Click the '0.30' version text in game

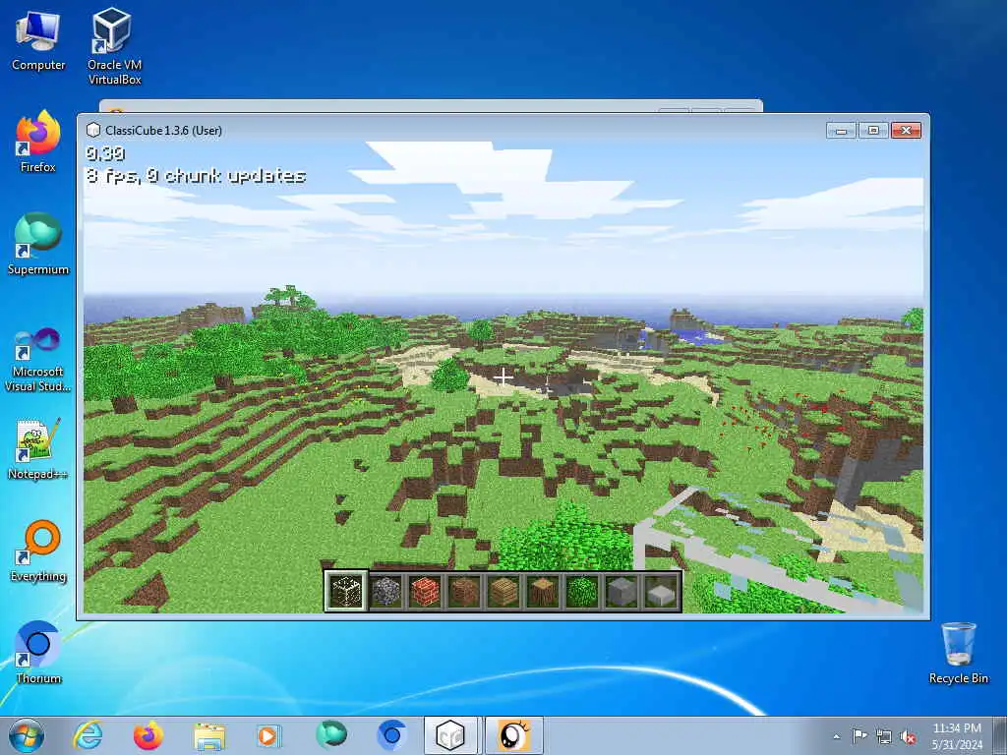tap(105, 152)
